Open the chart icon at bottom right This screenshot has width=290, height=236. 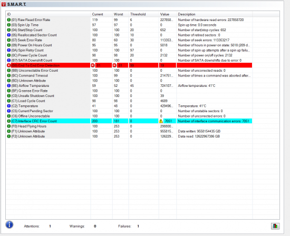pos(275,226)
